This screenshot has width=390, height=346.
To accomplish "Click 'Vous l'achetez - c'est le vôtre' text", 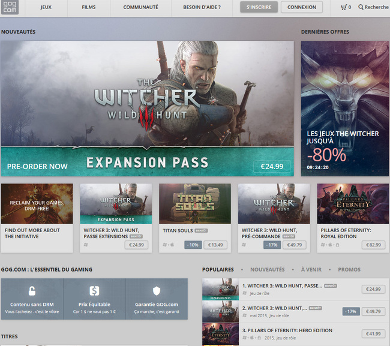I will tap(32, 312).
